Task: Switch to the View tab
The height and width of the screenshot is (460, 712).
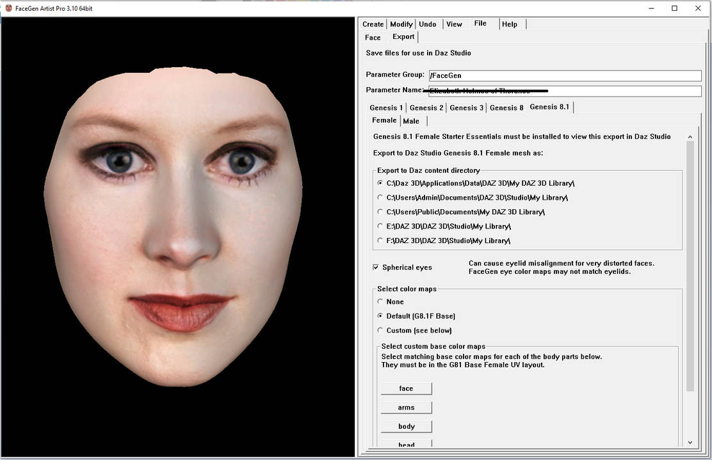Action: coord(454,24)
